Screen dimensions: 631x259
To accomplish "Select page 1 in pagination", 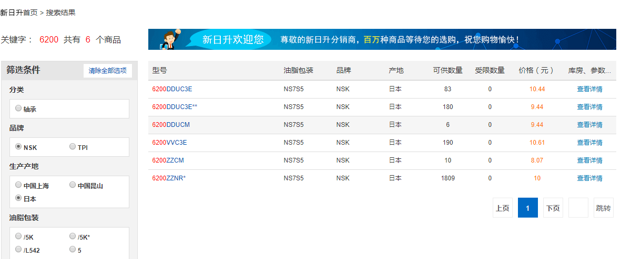I will point(527,208).
